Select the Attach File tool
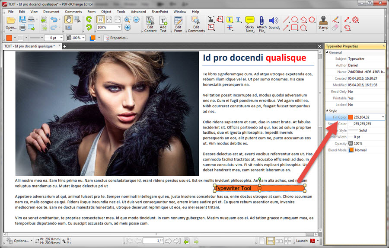This screenshot has width=389, height=248. (x=261, y=24)
